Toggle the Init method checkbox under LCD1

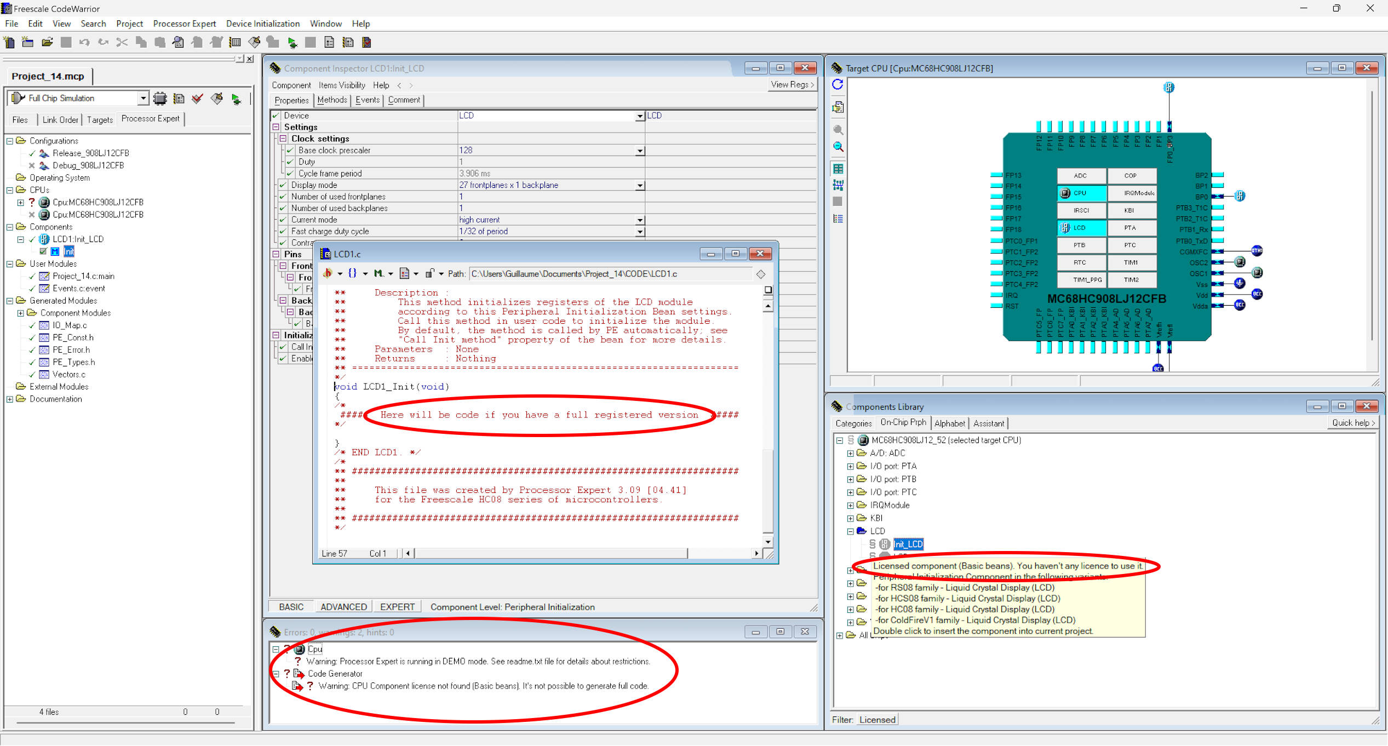(x=43, y=251)
